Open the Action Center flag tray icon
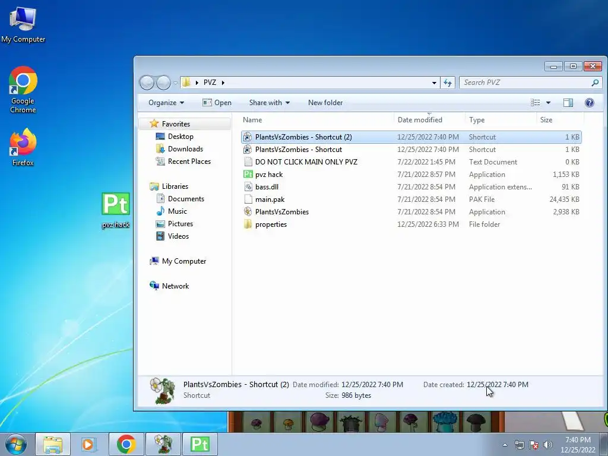 coord(534,445)
